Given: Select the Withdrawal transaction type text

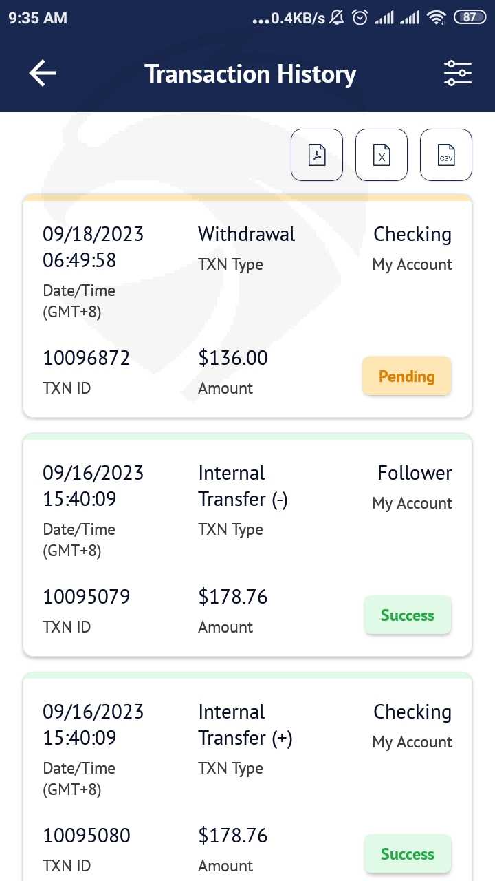Looking at the screenshot, I should point(246,234).
